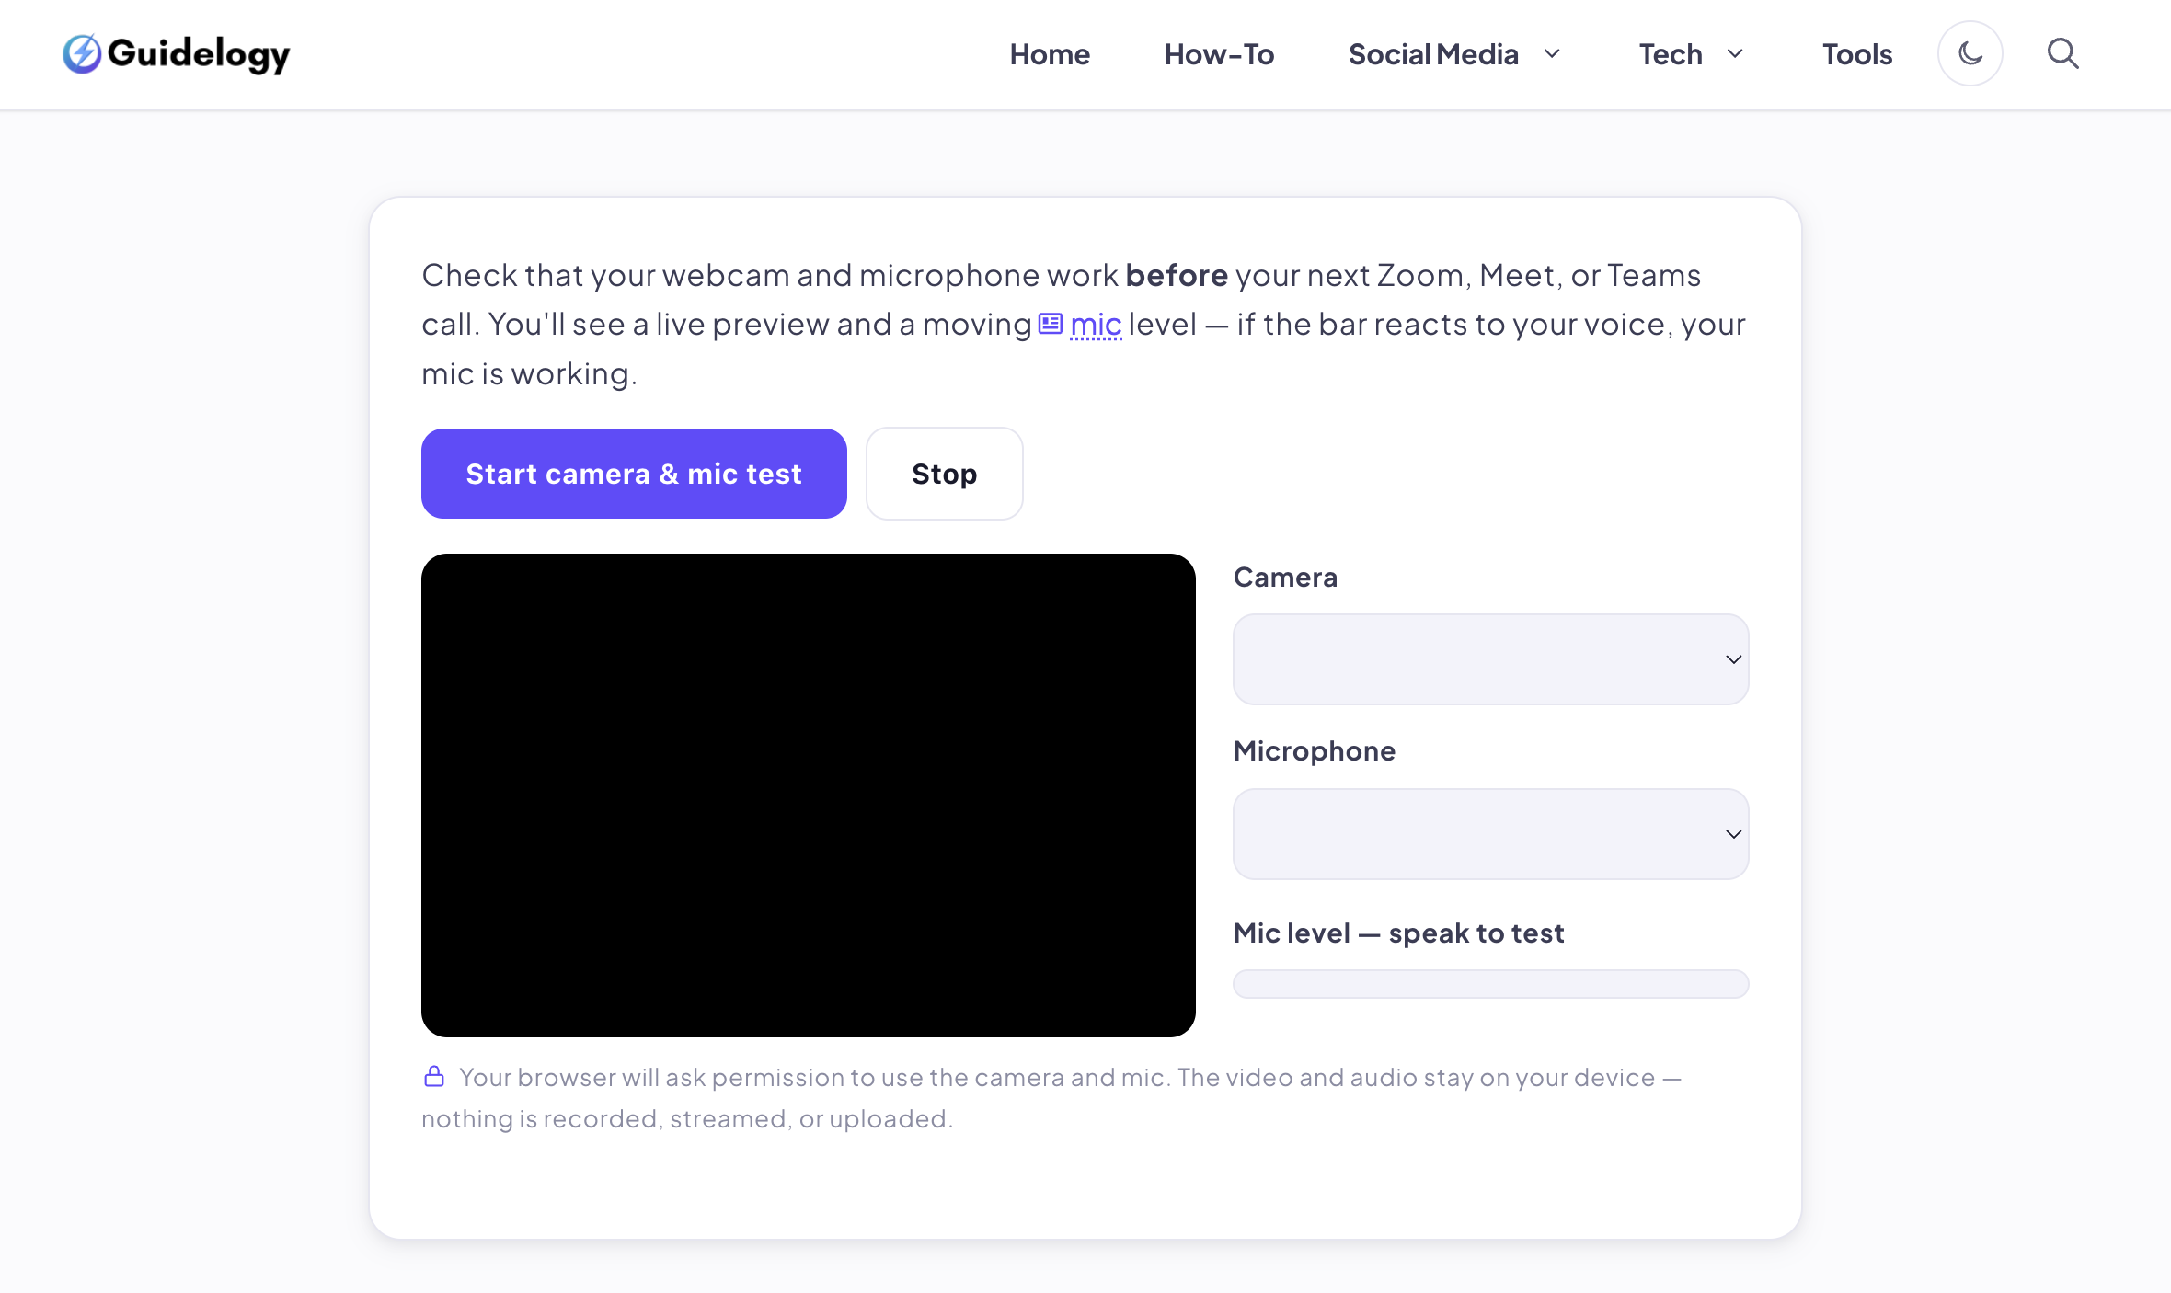The width and height of the screenshot is (2171, 1293).
Task: Follow the underlined mic link
Action: [1096, 325]
